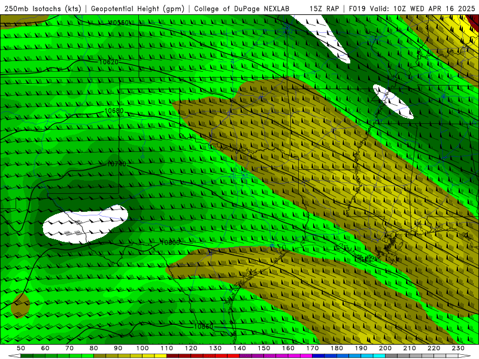Click the 70 knot legend value
Image resolution: width=479 pixels, height=359 pixels.
[x=69, y=348]
